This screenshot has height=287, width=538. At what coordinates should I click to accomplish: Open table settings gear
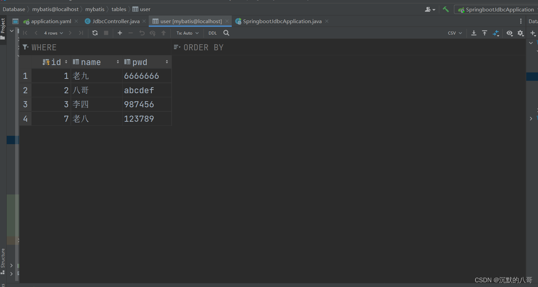point(521,33)
